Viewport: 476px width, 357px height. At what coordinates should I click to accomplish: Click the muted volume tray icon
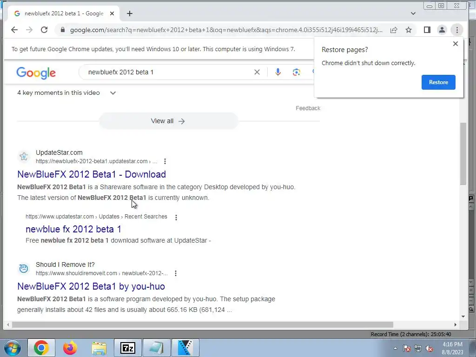(x=429, y=348)
